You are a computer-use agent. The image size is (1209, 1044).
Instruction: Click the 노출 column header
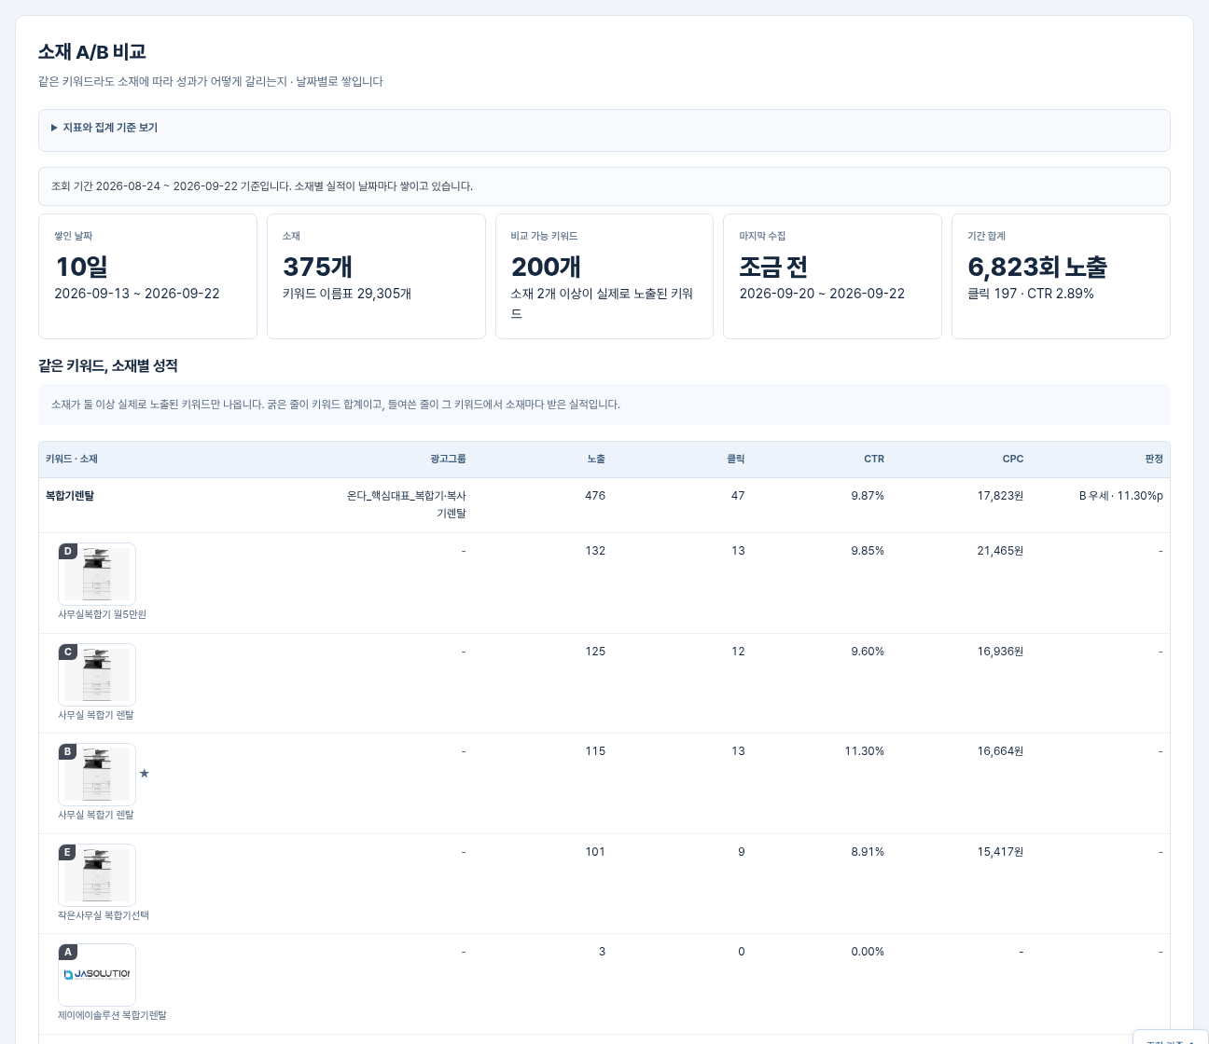[x=596, y=459]
